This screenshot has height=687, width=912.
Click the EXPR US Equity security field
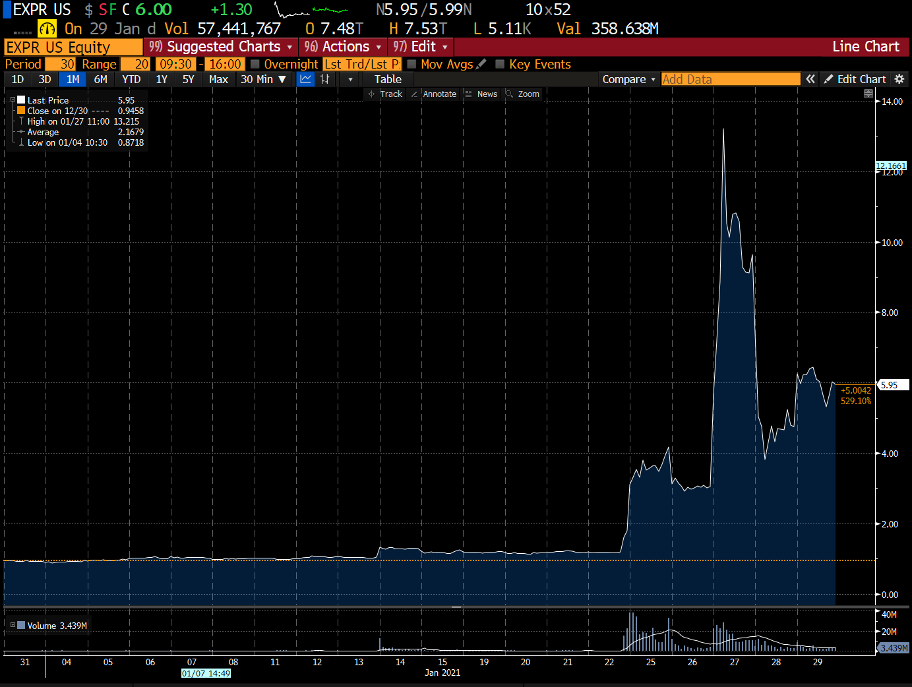pos(73,47)
